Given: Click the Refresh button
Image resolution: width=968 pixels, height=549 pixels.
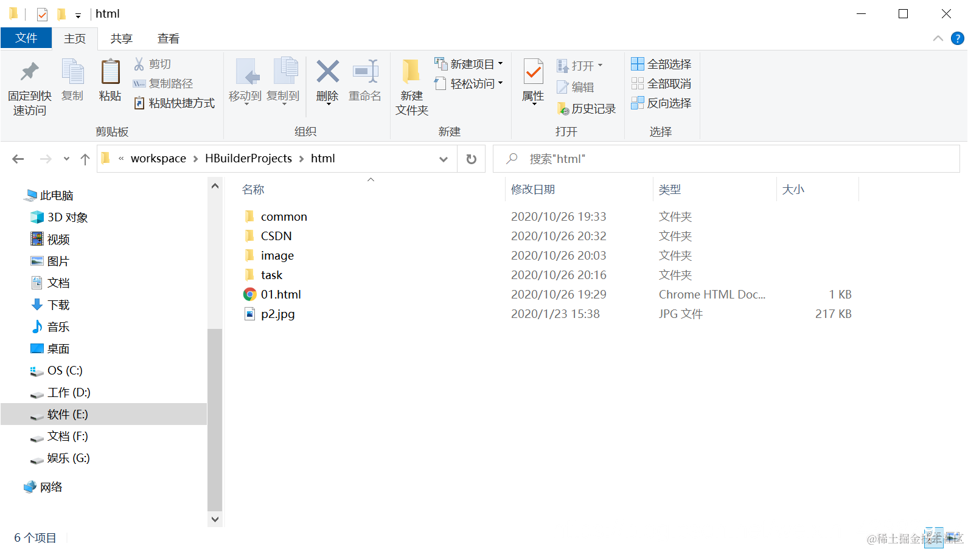Looking at the screenshot, I should coord(471,159).
